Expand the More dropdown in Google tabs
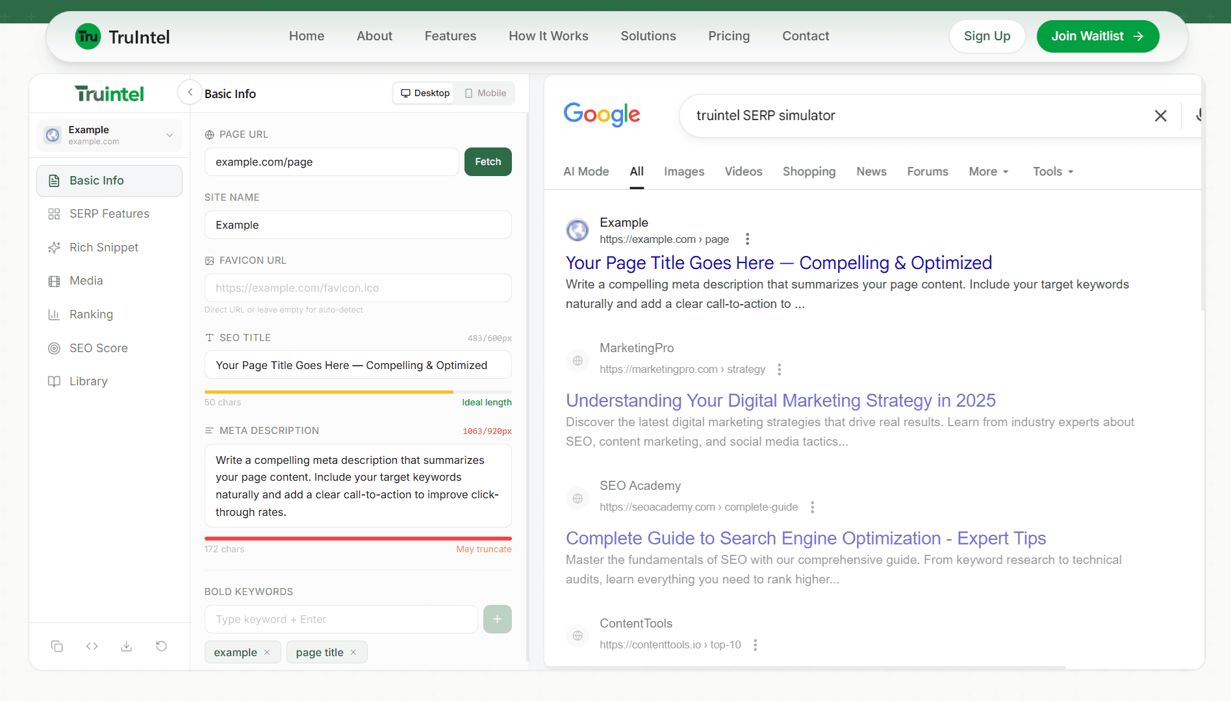This screenshot has height=701, width=1231. point(988,172)
